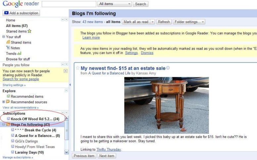Open Subscriptions options dropdown arrow
The image size is (257, 160).
[x=66, y=113]
